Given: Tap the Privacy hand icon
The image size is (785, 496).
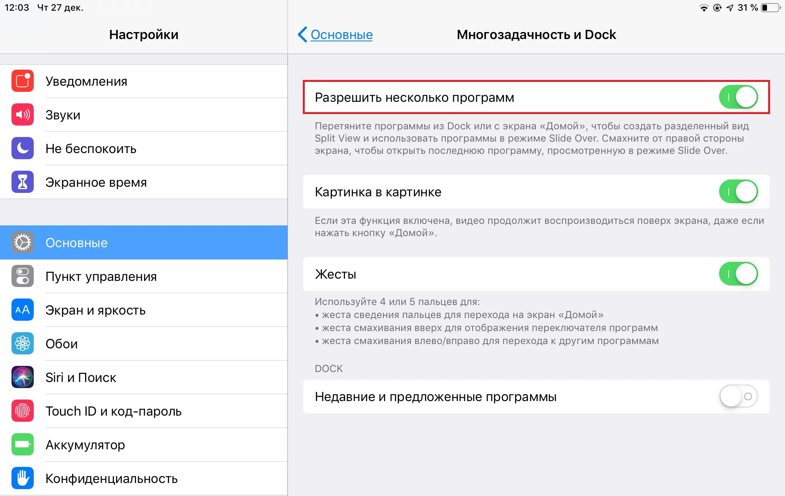Looking at the screenshot, I should point(23,478).
